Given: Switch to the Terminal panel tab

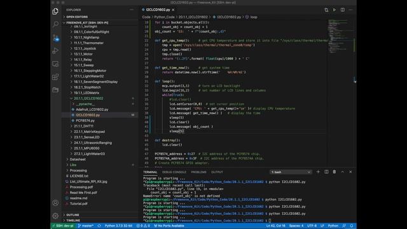Looking at the screenshot, I should coord(150,172).
